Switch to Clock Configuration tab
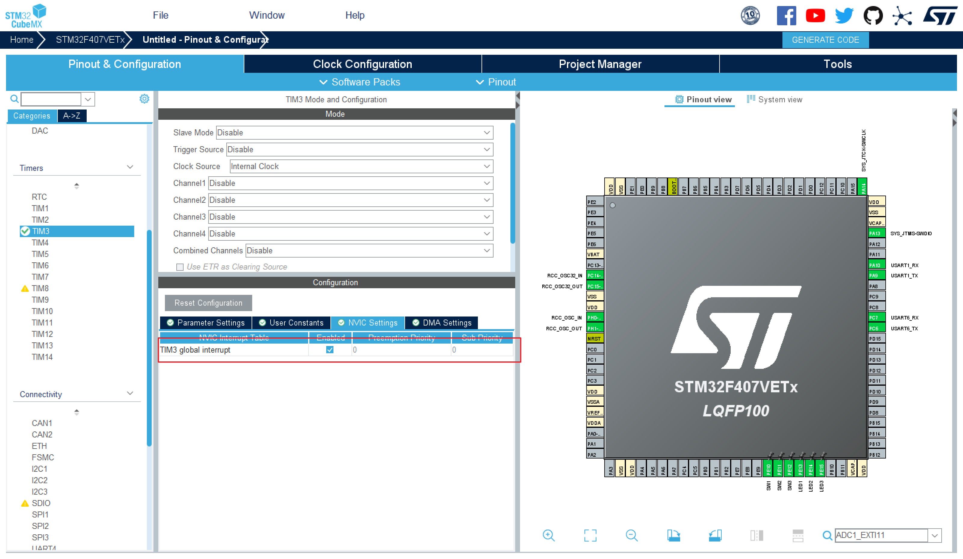The image size is (963, 559). tap(362, 64)
